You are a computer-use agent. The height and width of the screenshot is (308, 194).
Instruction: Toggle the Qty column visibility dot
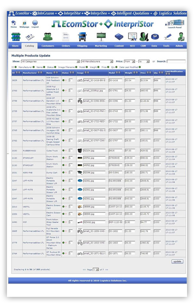pos(116,67)
